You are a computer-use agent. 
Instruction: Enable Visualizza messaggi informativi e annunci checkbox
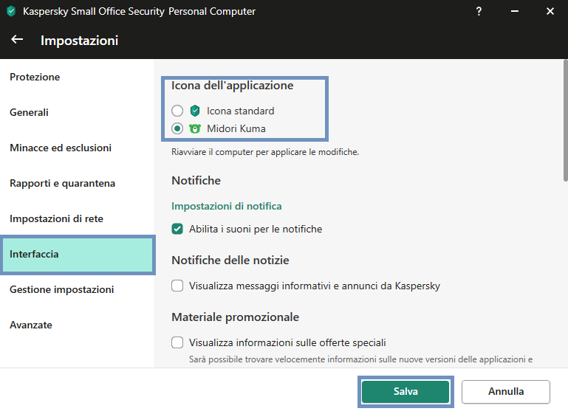(x=177, y=286)
